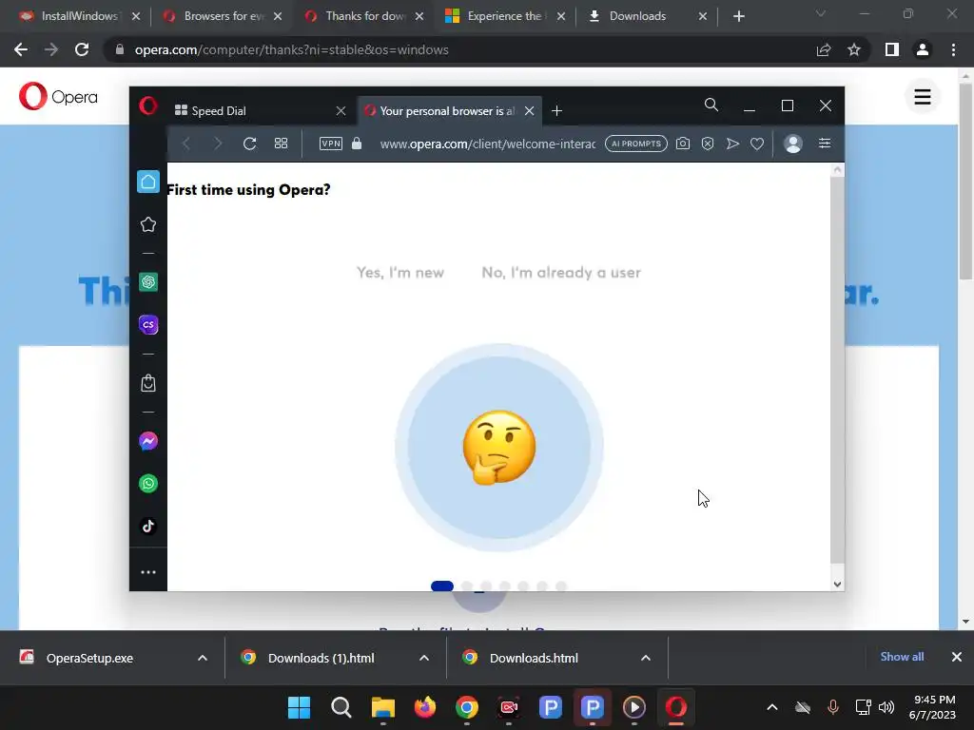Screen dimensions: 974x730
Task: Take a snapshot with camera icon
Action: tap(683, 144)
